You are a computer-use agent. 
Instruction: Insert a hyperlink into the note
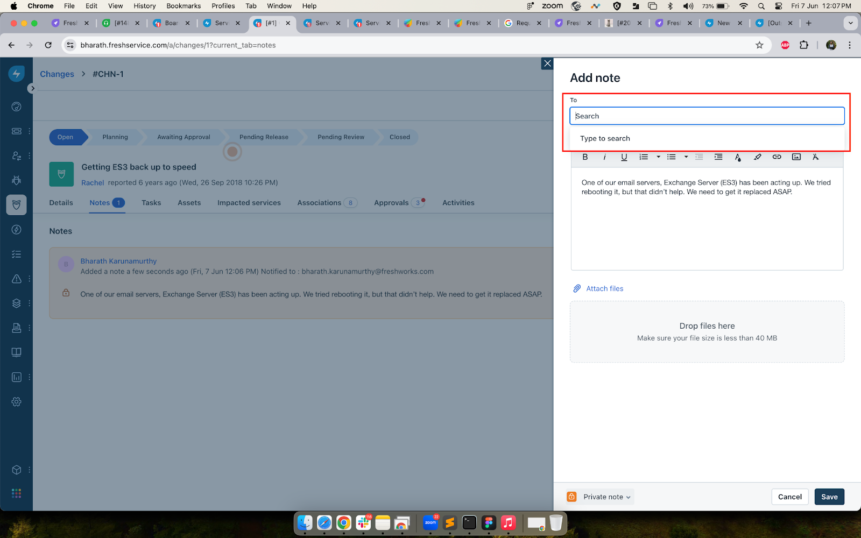[777, 157]
